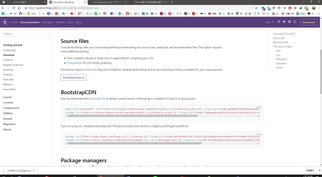Reload the page with the refresh icon
Image resolution: width=322 pixels, height=177 pixels.
pos(14,8)
